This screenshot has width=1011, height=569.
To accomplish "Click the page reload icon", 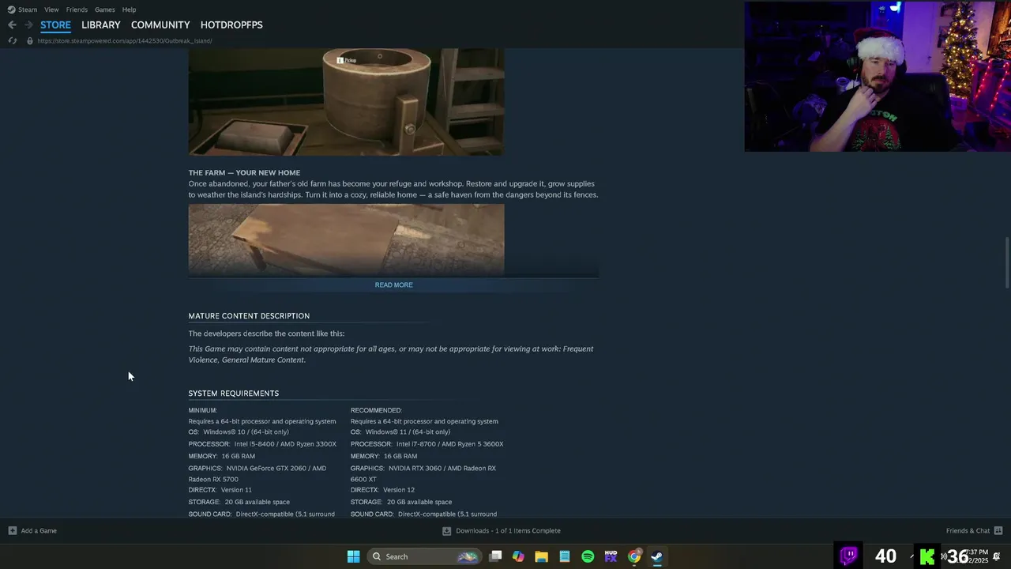I will pyautogui.click(x=12, y=40).
